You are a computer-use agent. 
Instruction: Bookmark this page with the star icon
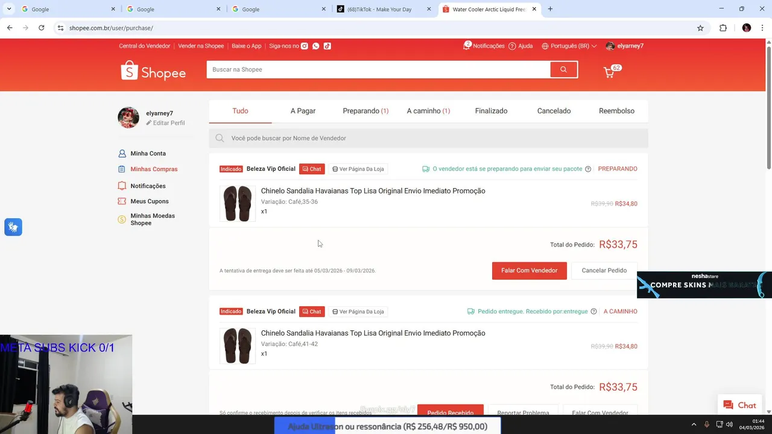700,28
